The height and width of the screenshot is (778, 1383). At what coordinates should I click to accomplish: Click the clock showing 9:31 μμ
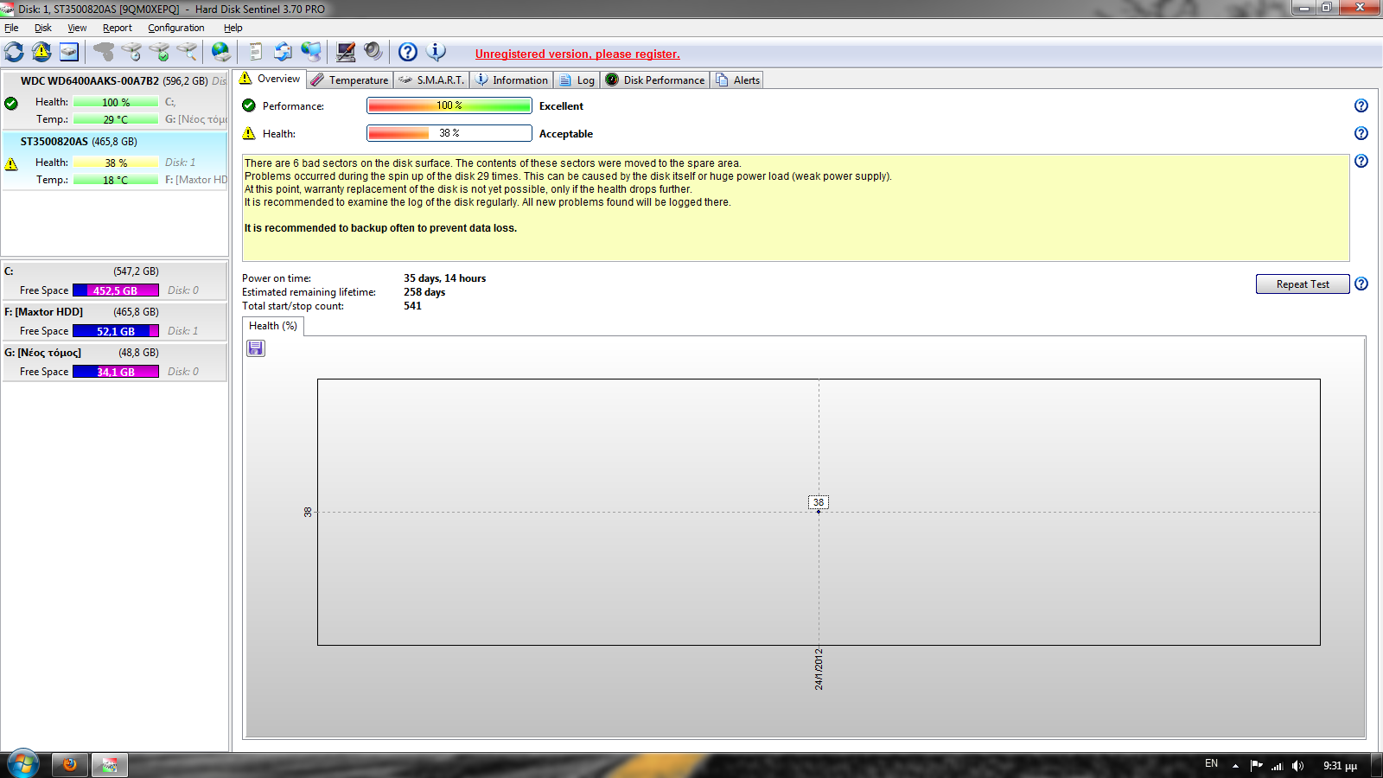click(x=1340, y=766)
